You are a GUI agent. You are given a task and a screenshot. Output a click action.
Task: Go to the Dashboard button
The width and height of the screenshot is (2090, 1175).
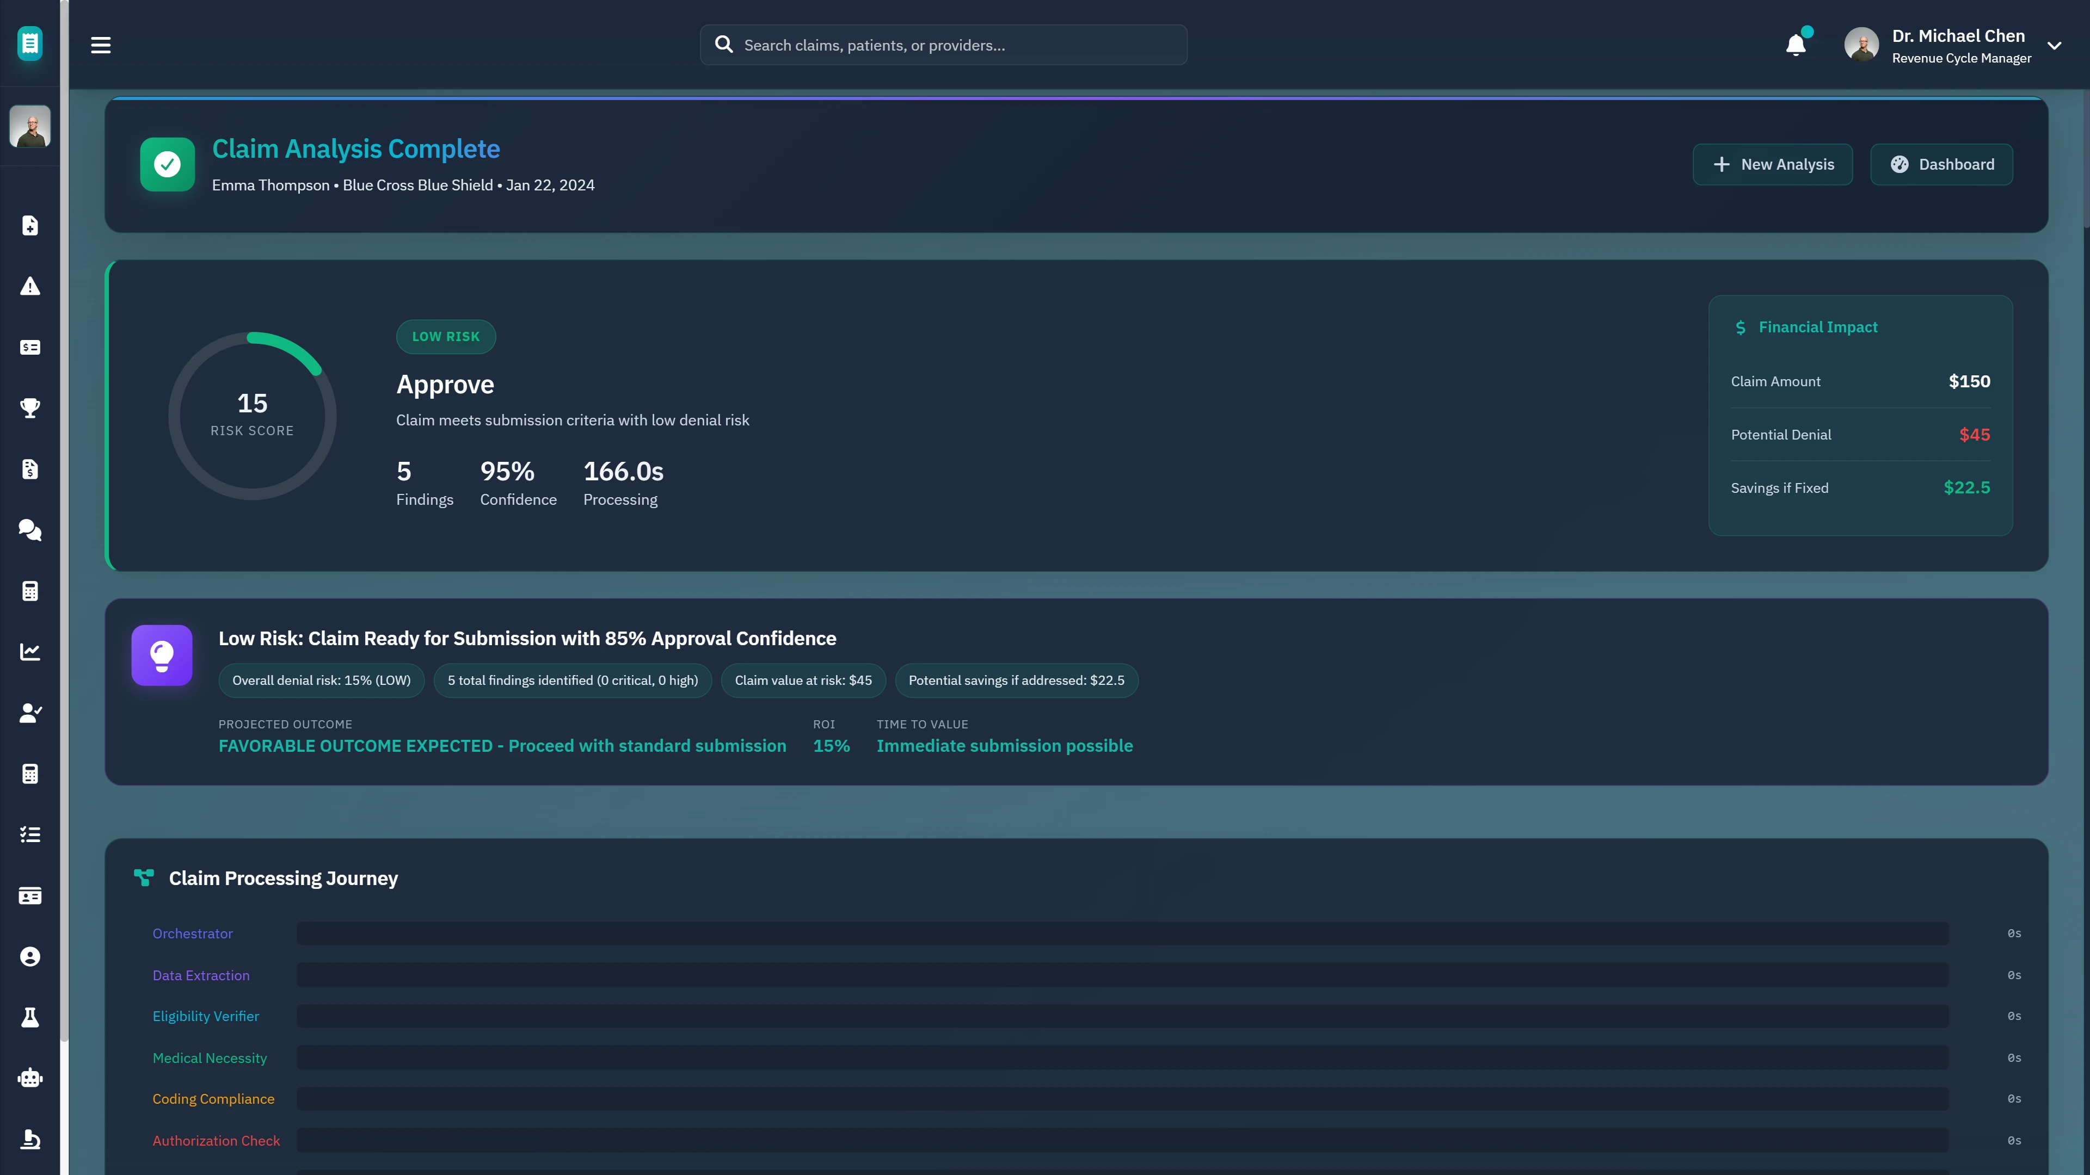1941,165
